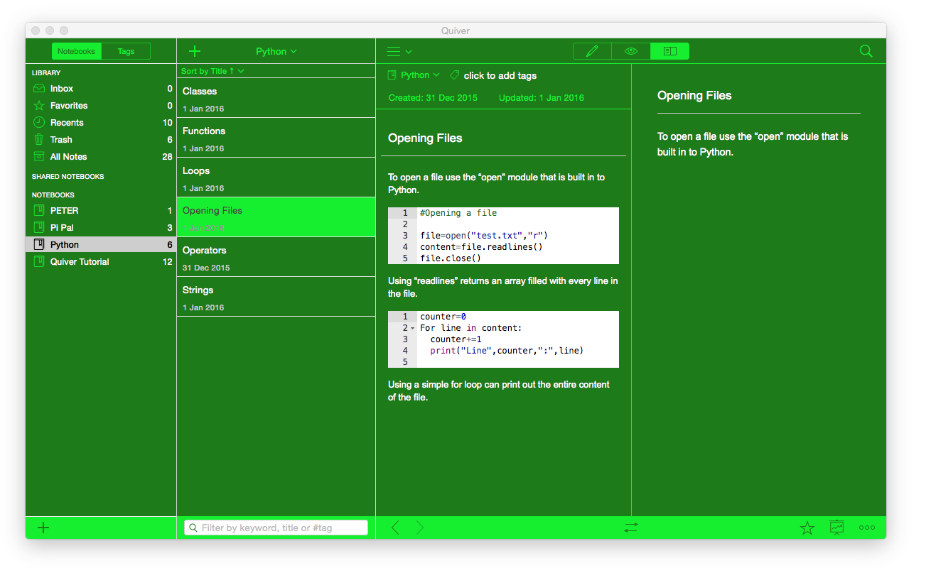Go back with the left arrow
The image size is (931, 568).
point(396,528)
